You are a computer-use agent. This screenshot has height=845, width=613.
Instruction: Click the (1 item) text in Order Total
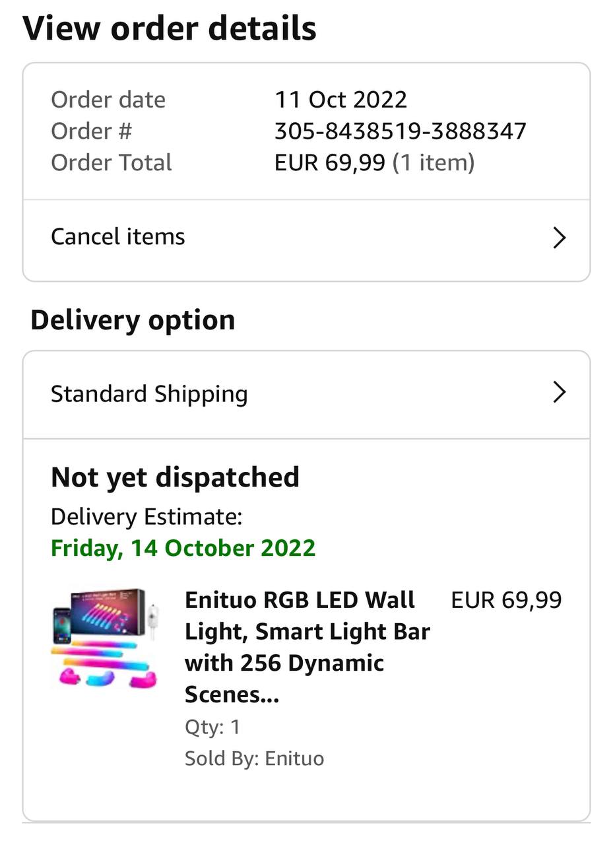(x=434, y=162)
